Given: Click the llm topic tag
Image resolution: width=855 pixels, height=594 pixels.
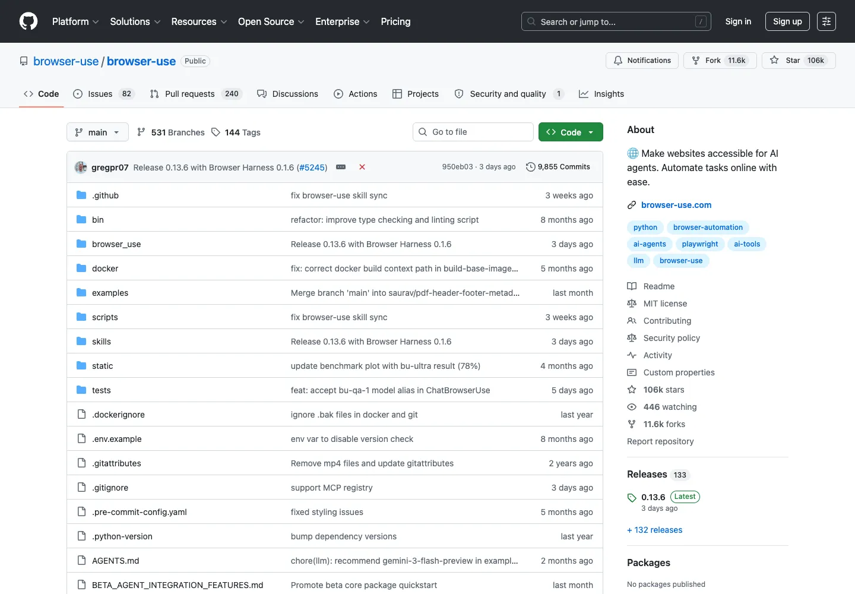Looking at the screenshot, I should pyautogui.click(x=638, y=261).
